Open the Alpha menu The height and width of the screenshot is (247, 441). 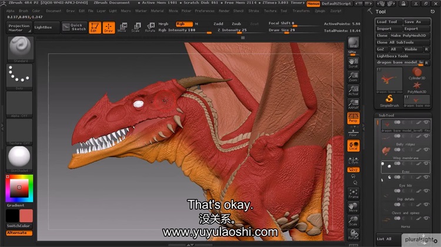(x=11, y=11)
